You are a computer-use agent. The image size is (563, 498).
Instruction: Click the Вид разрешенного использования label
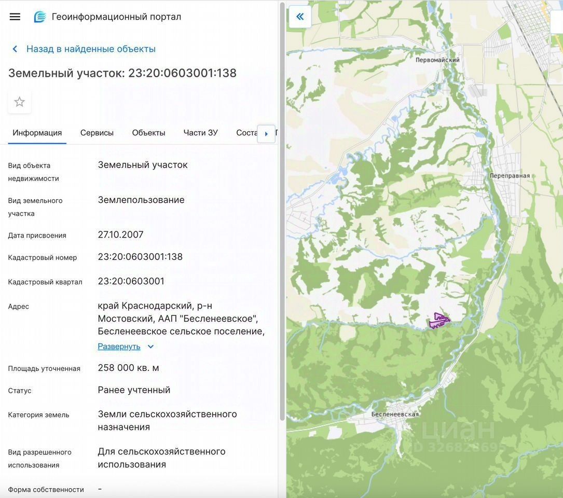(39, 459)
